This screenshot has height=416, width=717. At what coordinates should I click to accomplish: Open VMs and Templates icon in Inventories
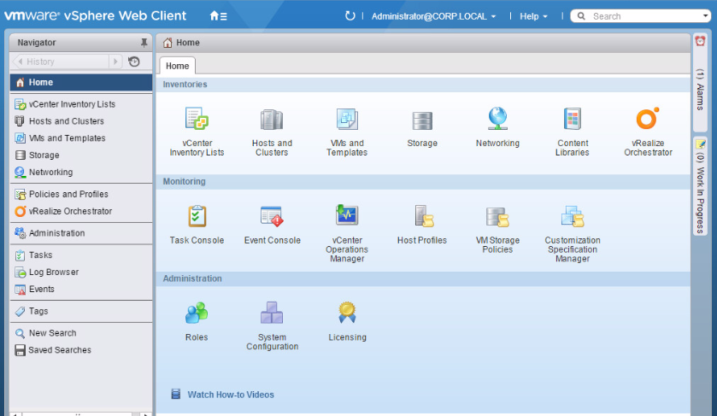[x=347, y=120]
